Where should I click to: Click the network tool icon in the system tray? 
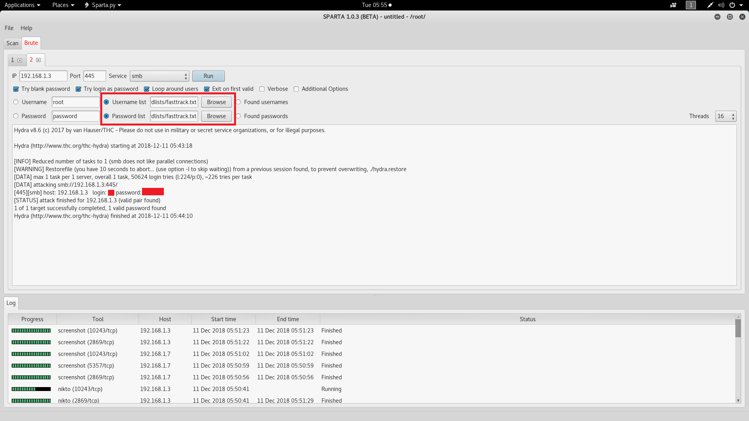[x=710, y=5]
